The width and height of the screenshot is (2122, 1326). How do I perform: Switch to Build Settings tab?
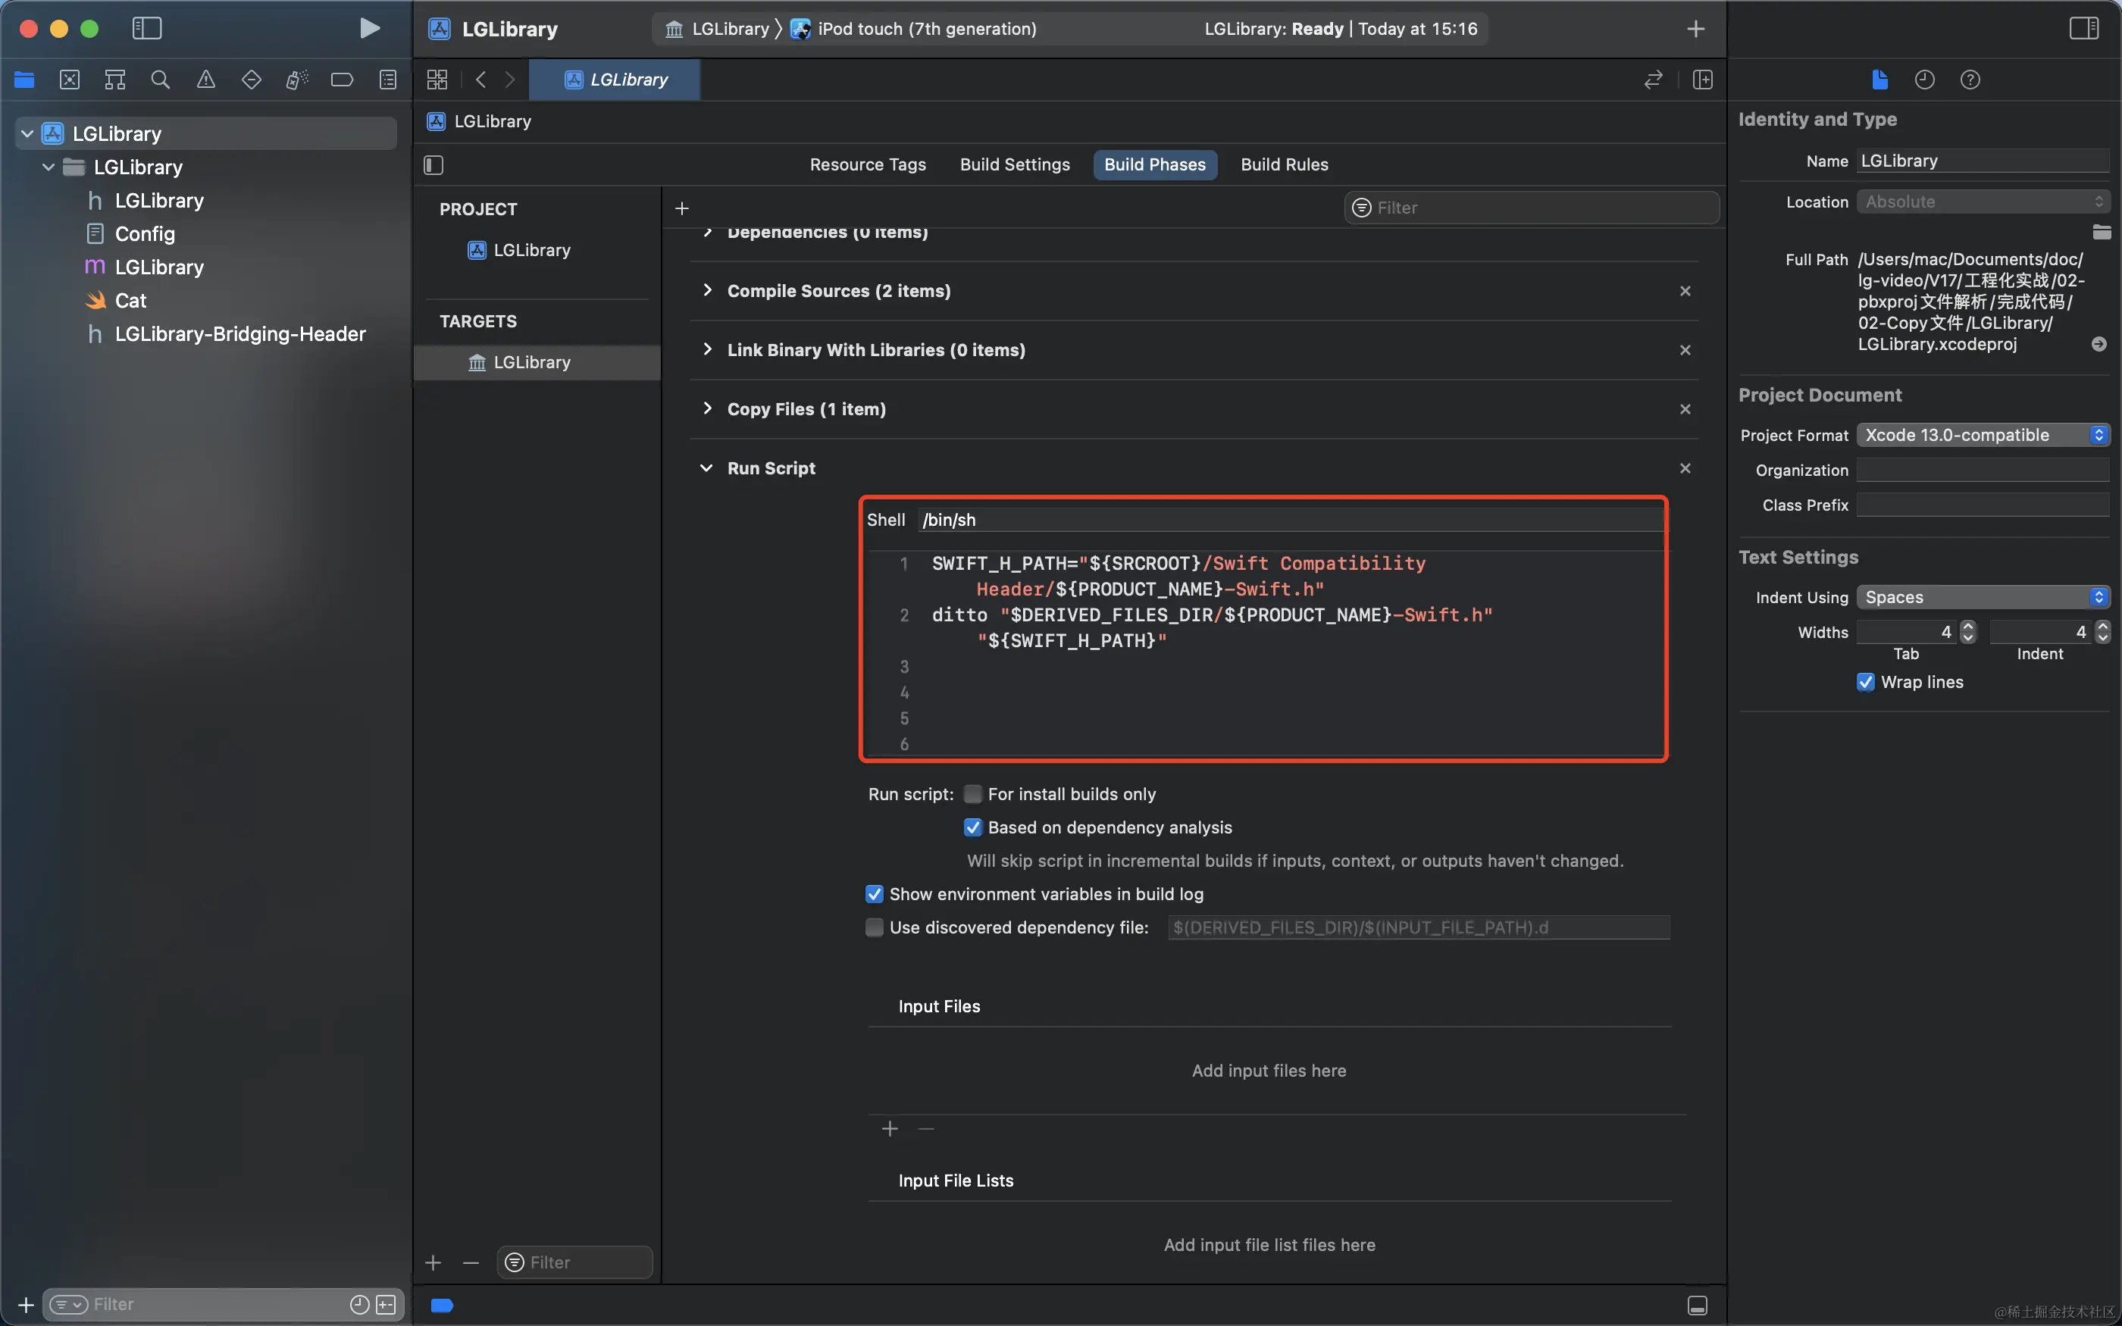(x=1015, y=165)
